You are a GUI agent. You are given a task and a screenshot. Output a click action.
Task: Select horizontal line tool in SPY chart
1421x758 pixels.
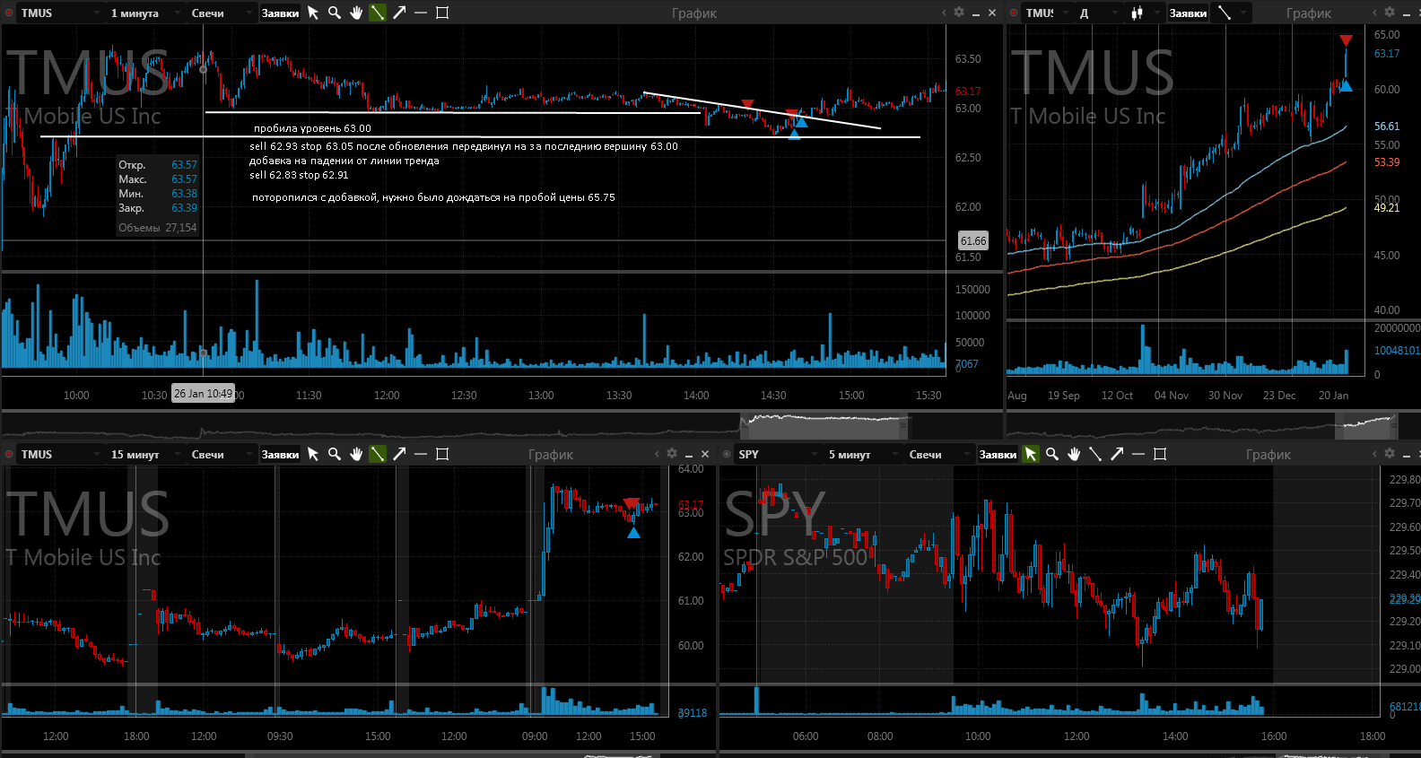pos(1138,454)
